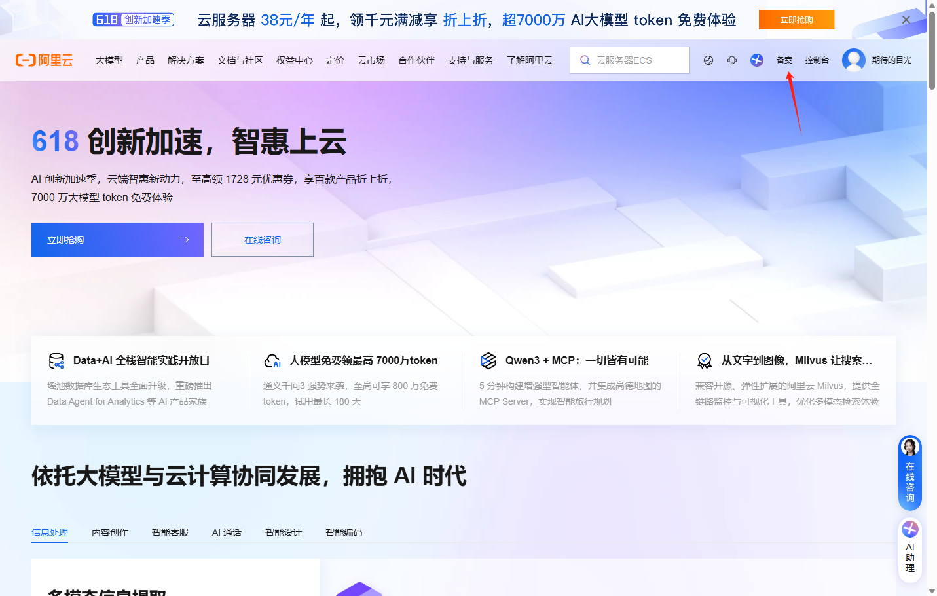Click the headset support icon
This screenshot has height=596, width=937.
(x=732, y=60)
